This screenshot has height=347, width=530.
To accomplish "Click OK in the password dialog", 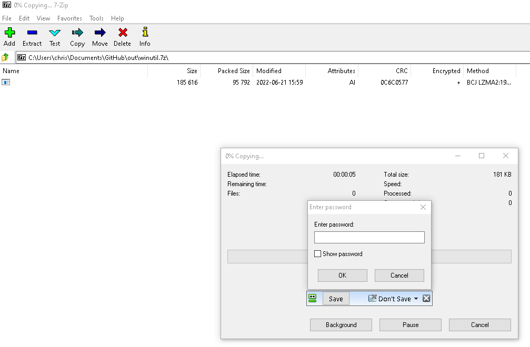I will 343,275.
